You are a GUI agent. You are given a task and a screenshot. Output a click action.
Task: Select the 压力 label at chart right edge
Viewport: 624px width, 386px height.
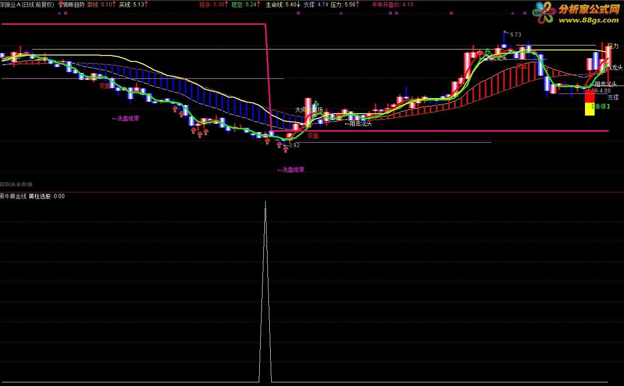click(613, 46)
